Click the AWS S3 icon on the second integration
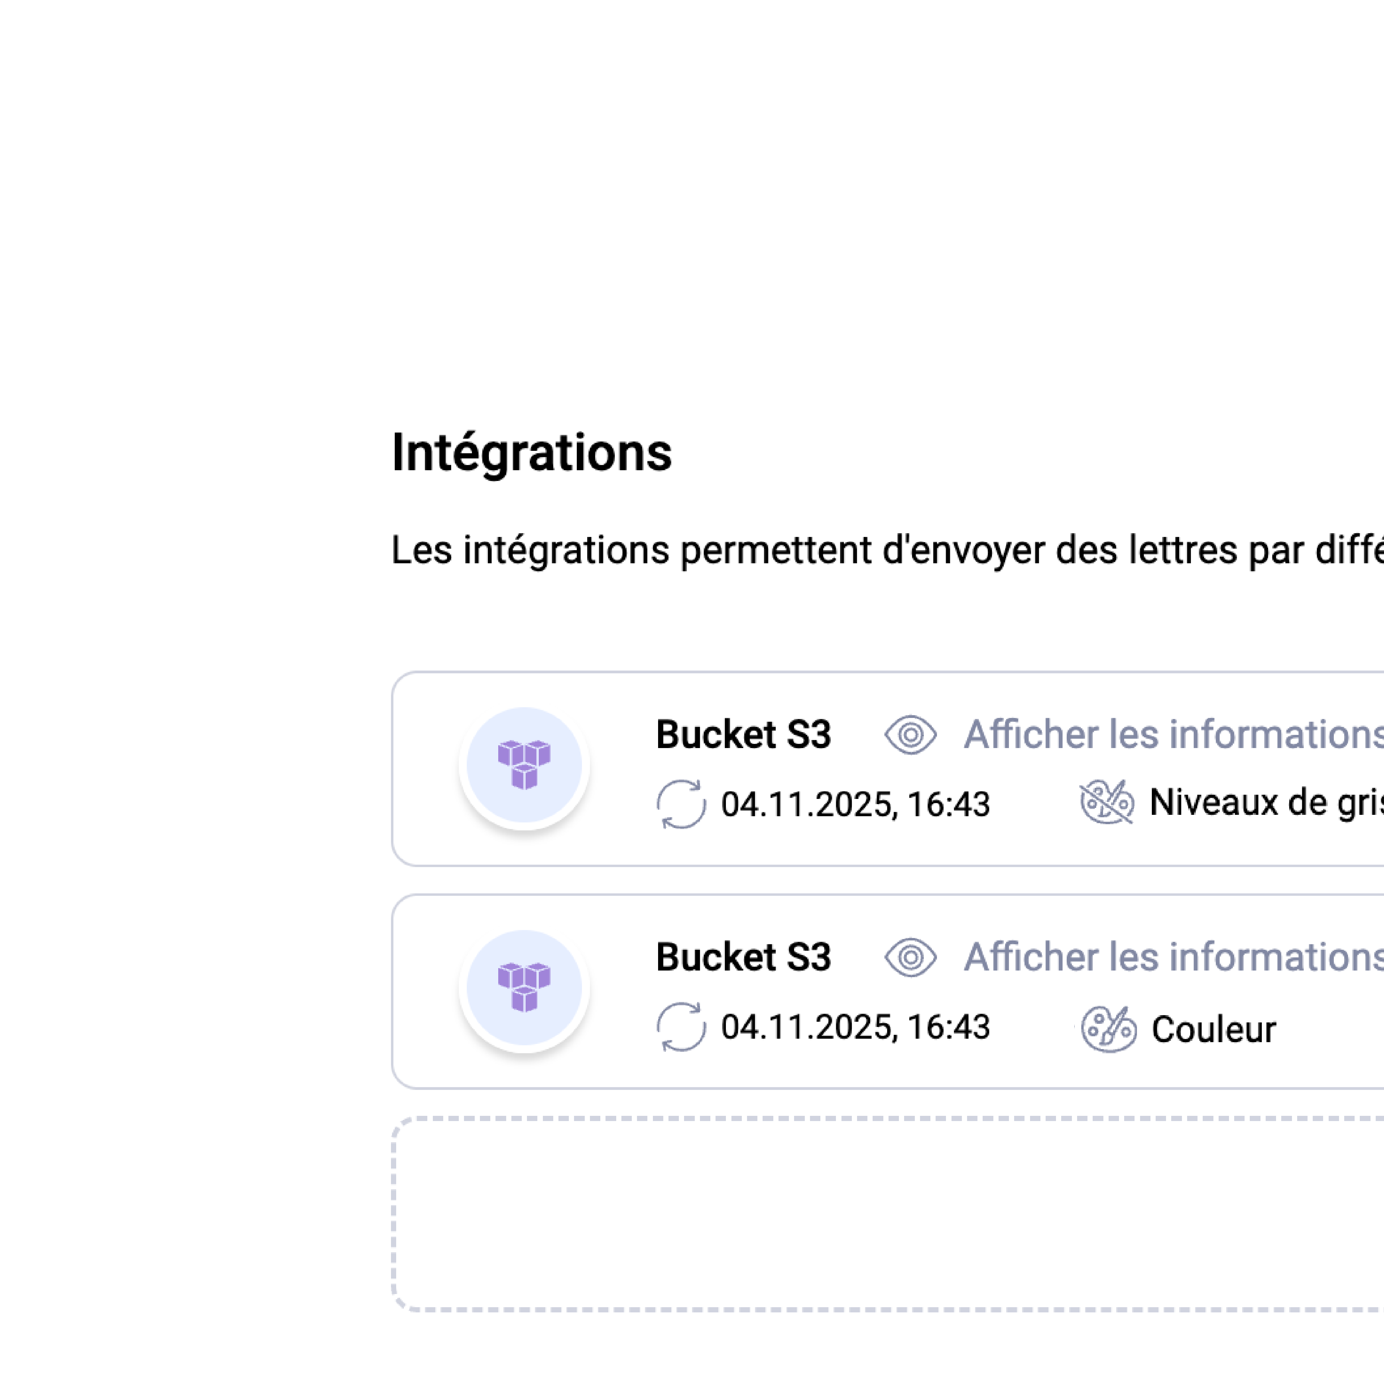1384x1384 pixels. (523, 988)
